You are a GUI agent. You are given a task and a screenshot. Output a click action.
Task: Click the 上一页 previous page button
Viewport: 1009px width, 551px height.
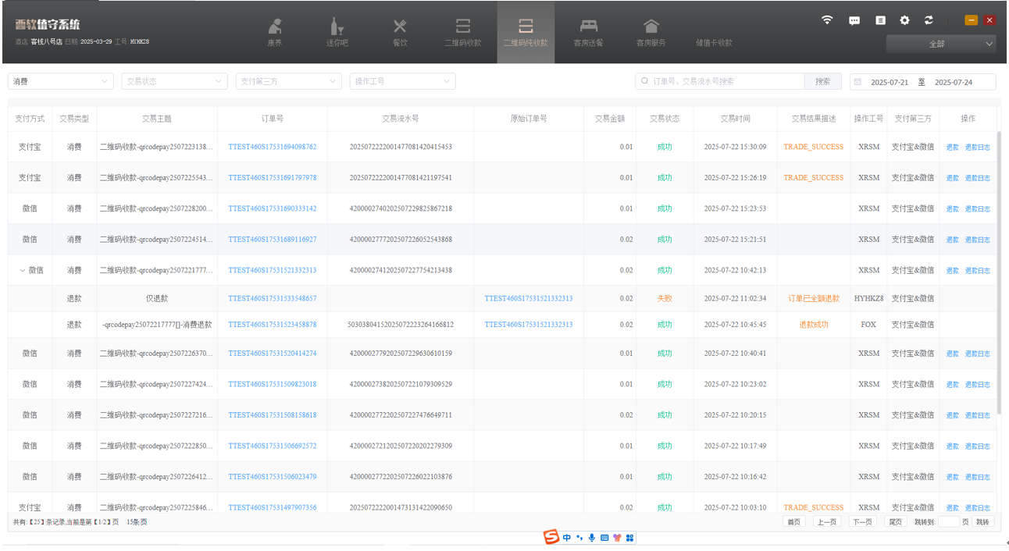coord(827,522)
